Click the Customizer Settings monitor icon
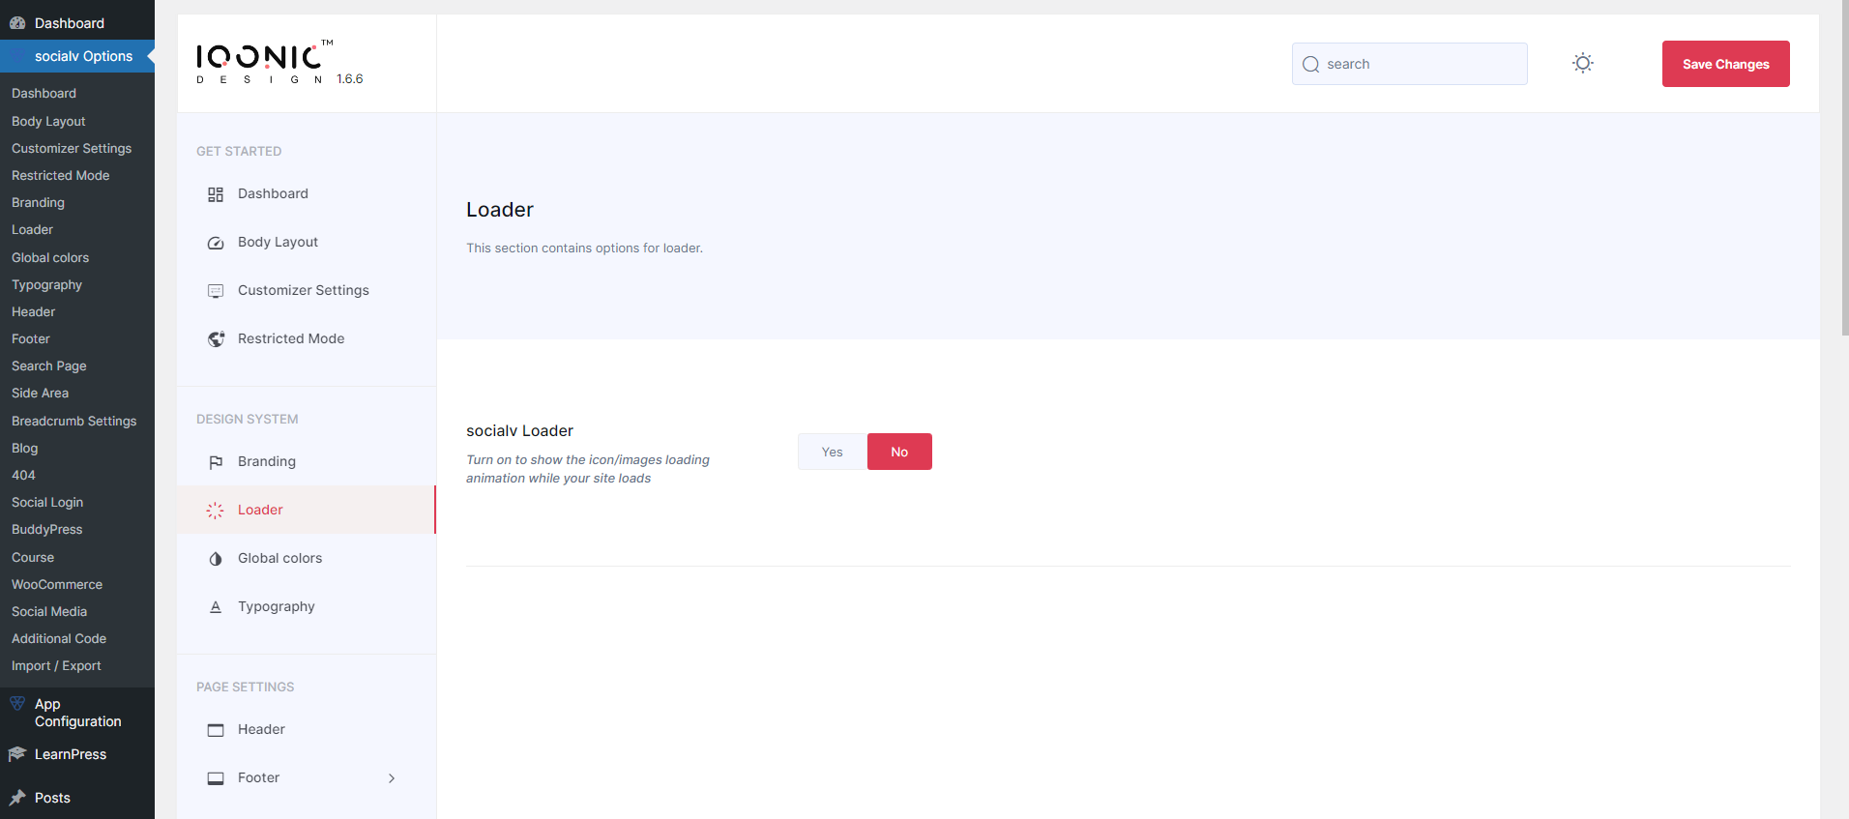 click(x=216, y=291)
